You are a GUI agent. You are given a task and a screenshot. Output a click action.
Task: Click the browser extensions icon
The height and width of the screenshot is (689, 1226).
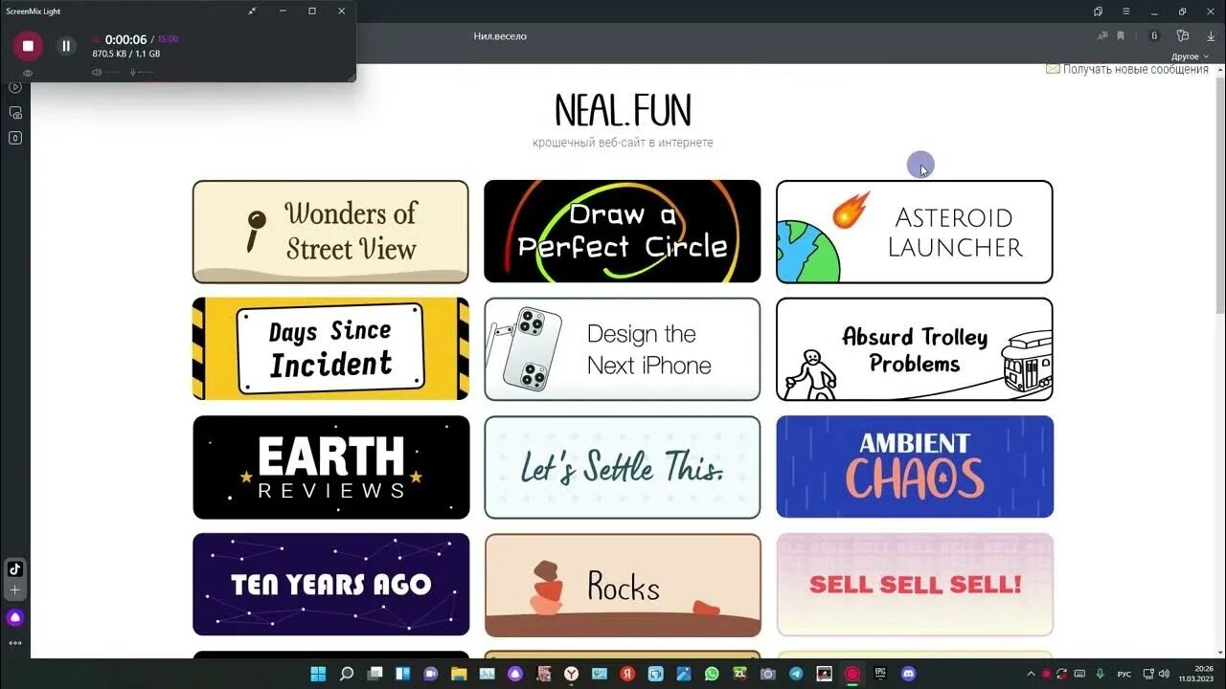[1182, 36]
